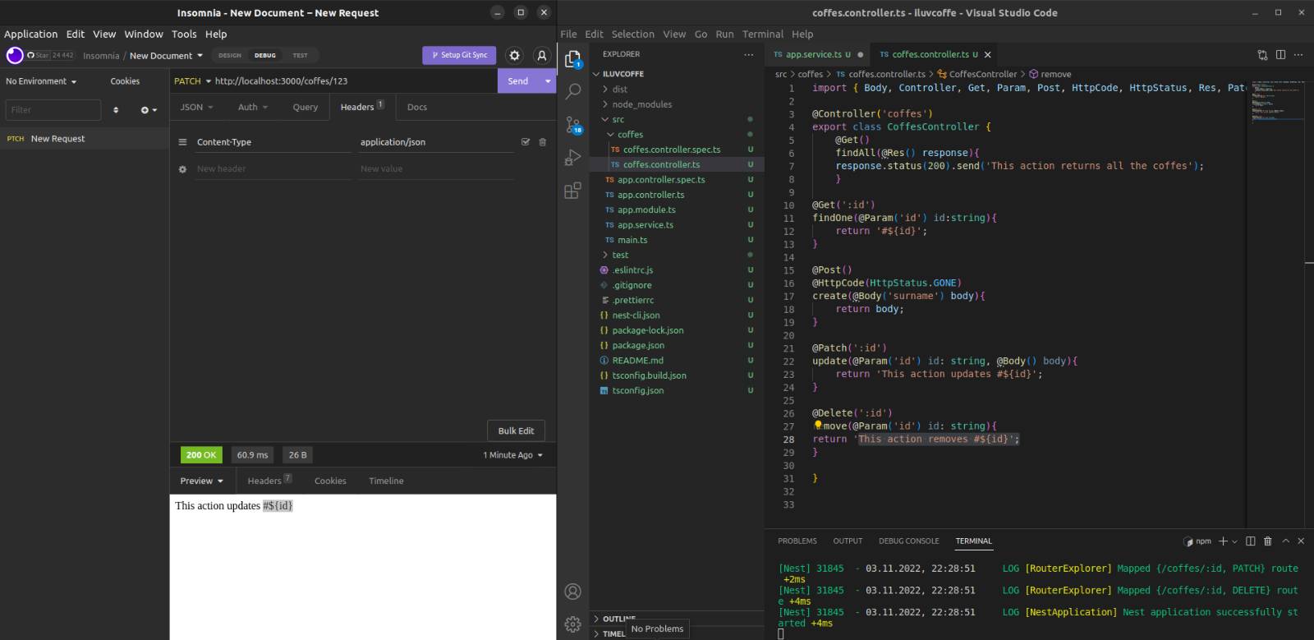Toggle the Content-Type header enabled checkbox
Image resolution: width=1314 pixels, height=640 pixels.
click(526, 142)
